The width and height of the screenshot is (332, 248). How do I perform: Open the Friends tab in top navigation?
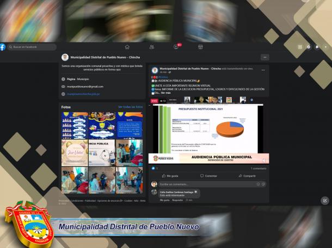[152, 47]
